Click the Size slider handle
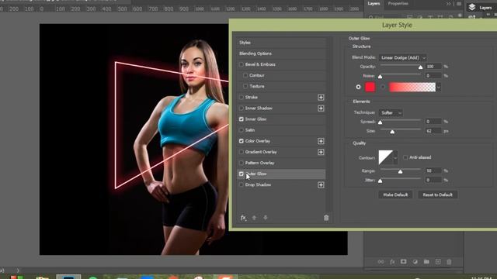Image resolution: width=497 pixels, height=279 pixels. (x=392, y=132)
